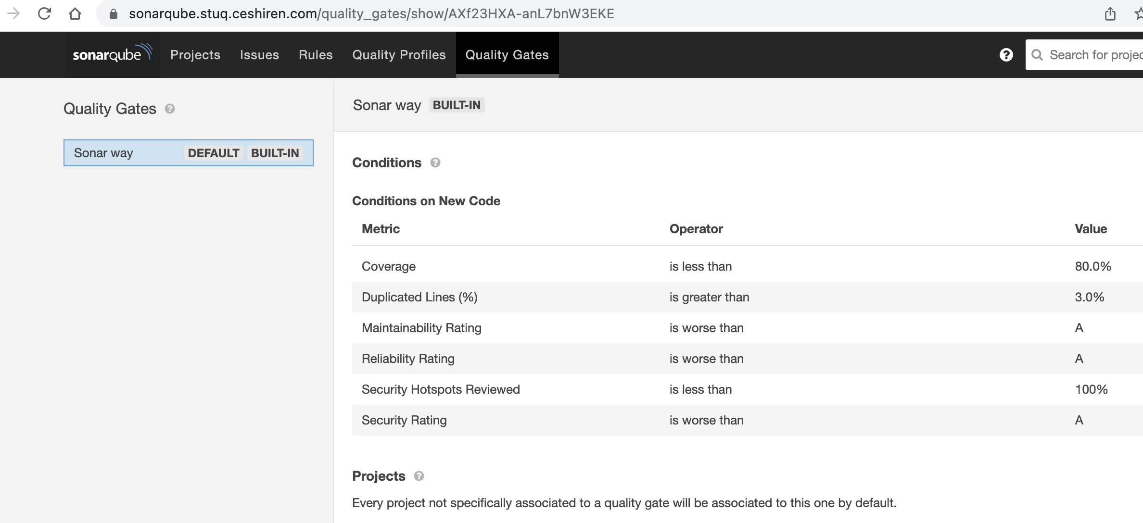Click the Duplicated Lines (%) metric
1143x523 pixels.
coord(419,297)
